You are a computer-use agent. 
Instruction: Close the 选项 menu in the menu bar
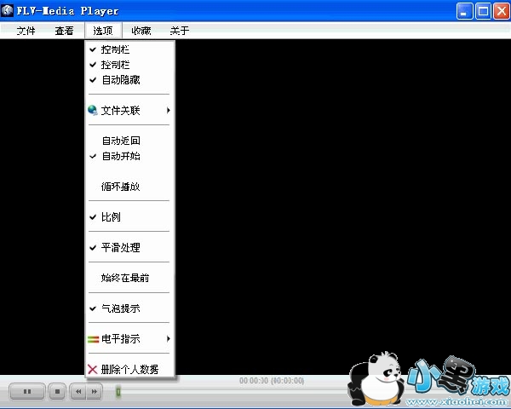click(x=103, y=31)
